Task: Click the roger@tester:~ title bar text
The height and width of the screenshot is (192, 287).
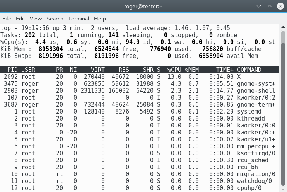Action: (x=143, y=6)
